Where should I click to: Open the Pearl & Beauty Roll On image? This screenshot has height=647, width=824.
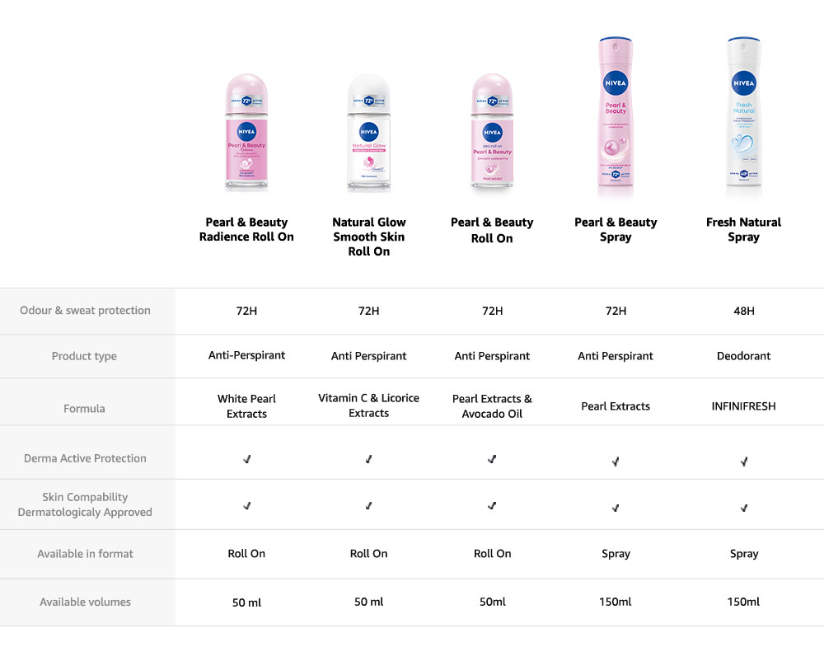click(492, 134)
